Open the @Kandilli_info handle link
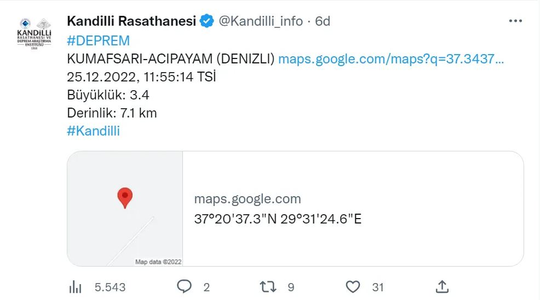 (x=261, y=21)
